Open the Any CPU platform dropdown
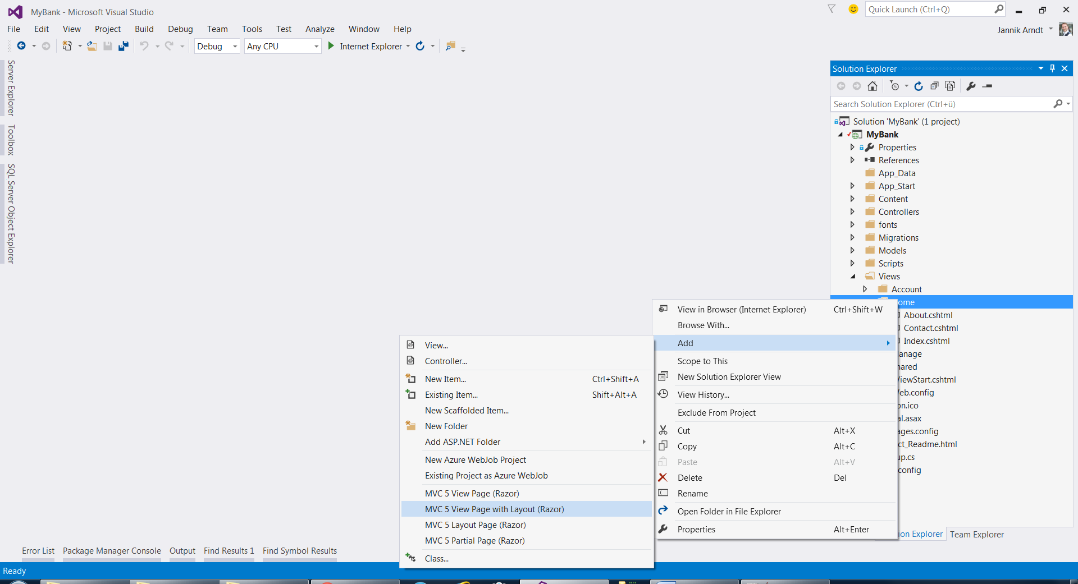1078x584 pixels. pyautogui.click(x=316, y=46)
